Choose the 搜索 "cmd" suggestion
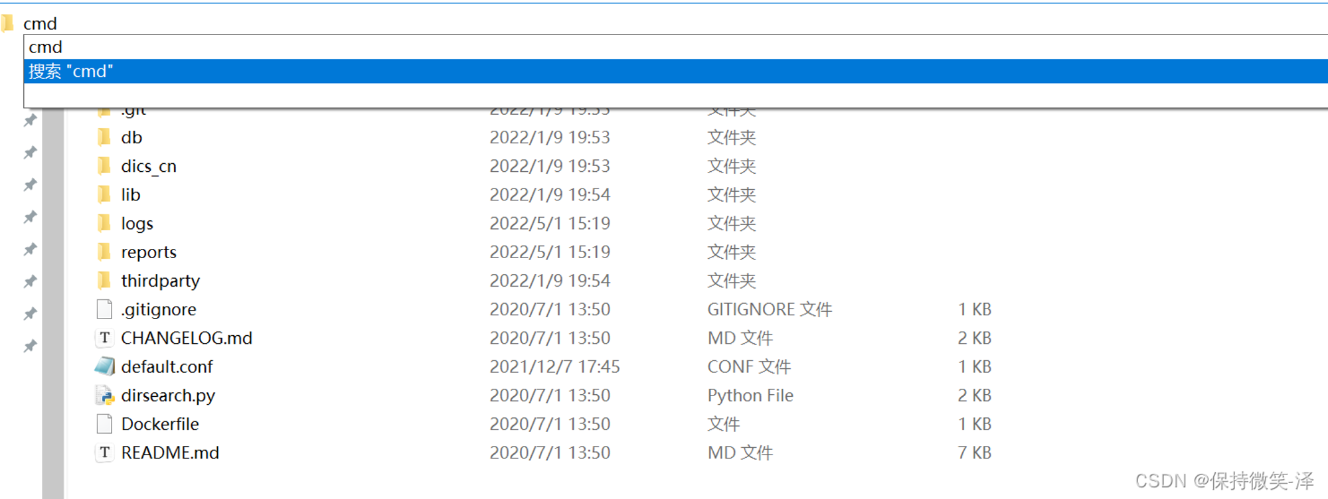The height and width of the screenshot is (499, 1328). 676,71
